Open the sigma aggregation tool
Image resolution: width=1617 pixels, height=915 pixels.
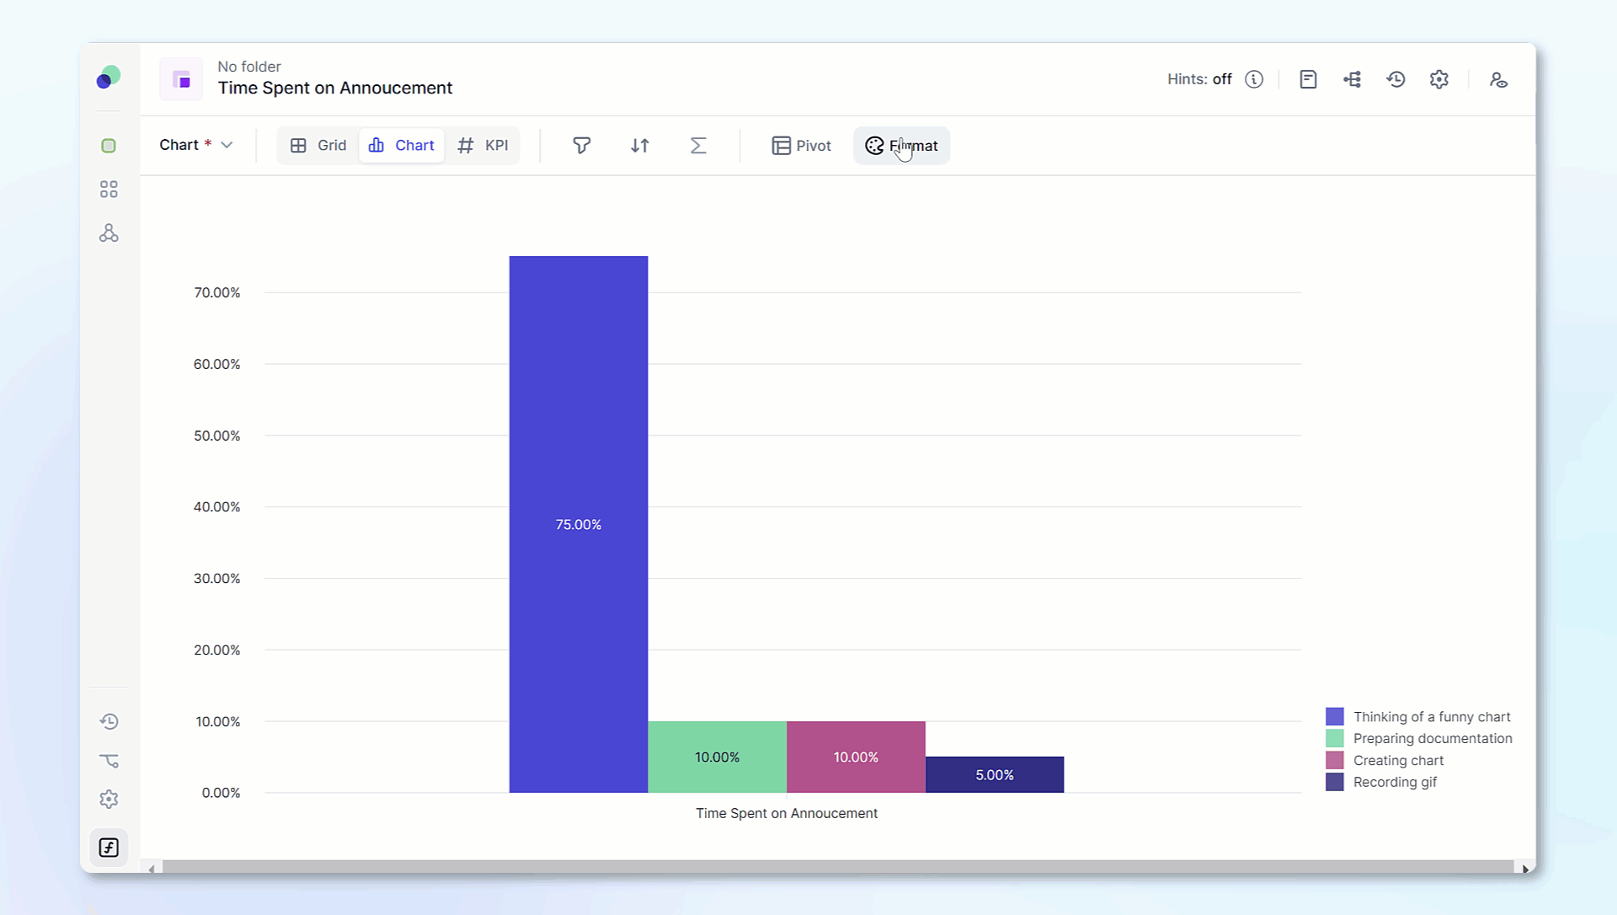pos(698,146)
